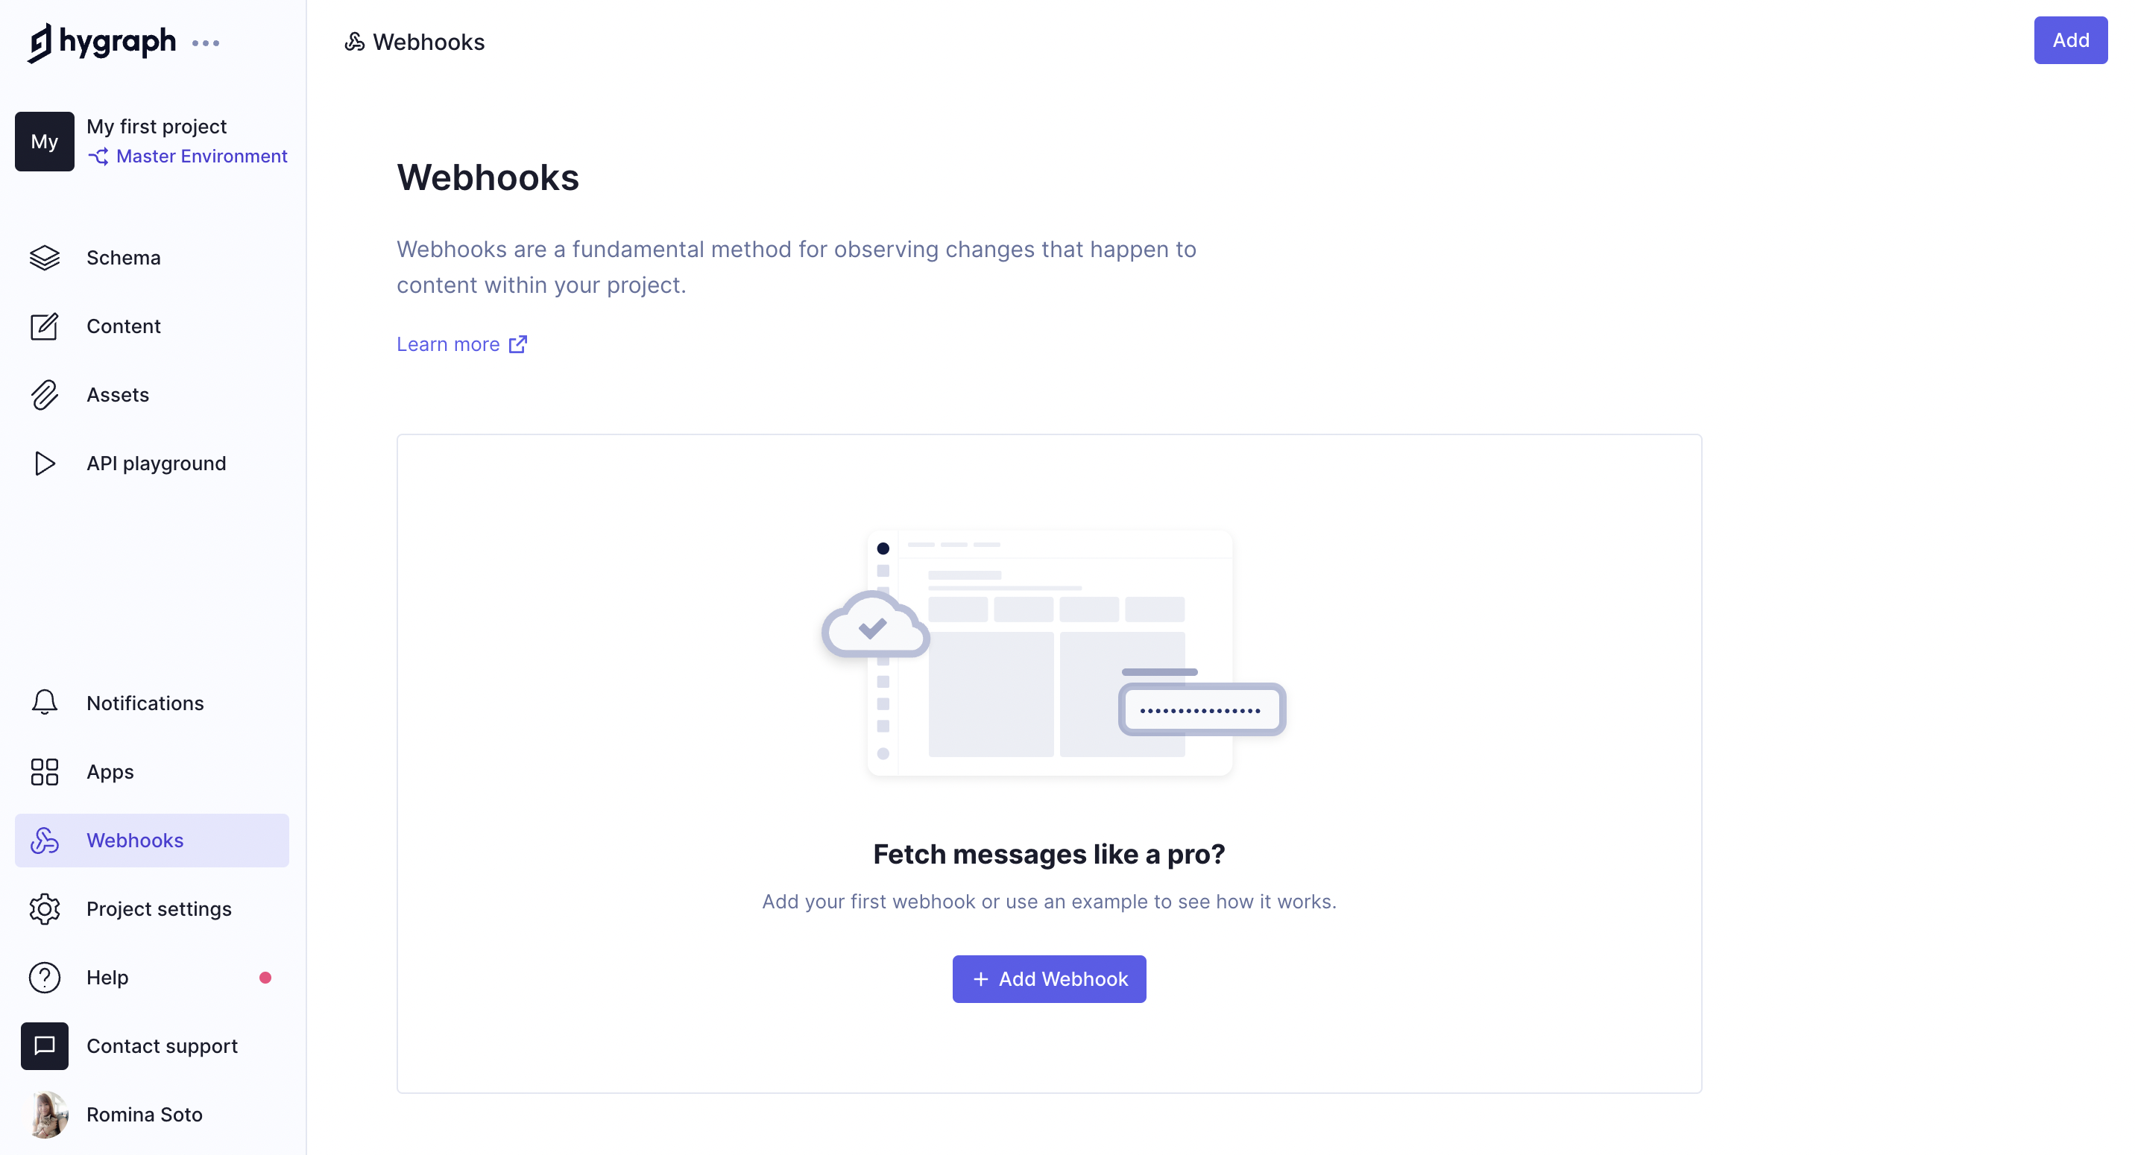Open the Content section
Viewport: 2135px width, 1155px height.
click(124, 326)
